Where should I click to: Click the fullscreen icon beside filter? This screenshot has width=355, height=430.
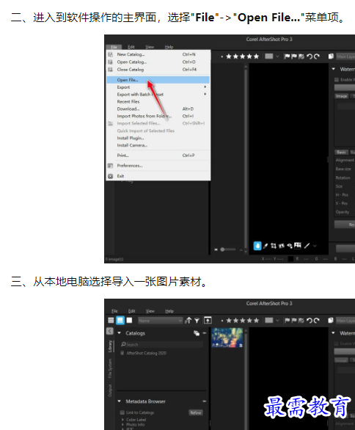(208, 320)
